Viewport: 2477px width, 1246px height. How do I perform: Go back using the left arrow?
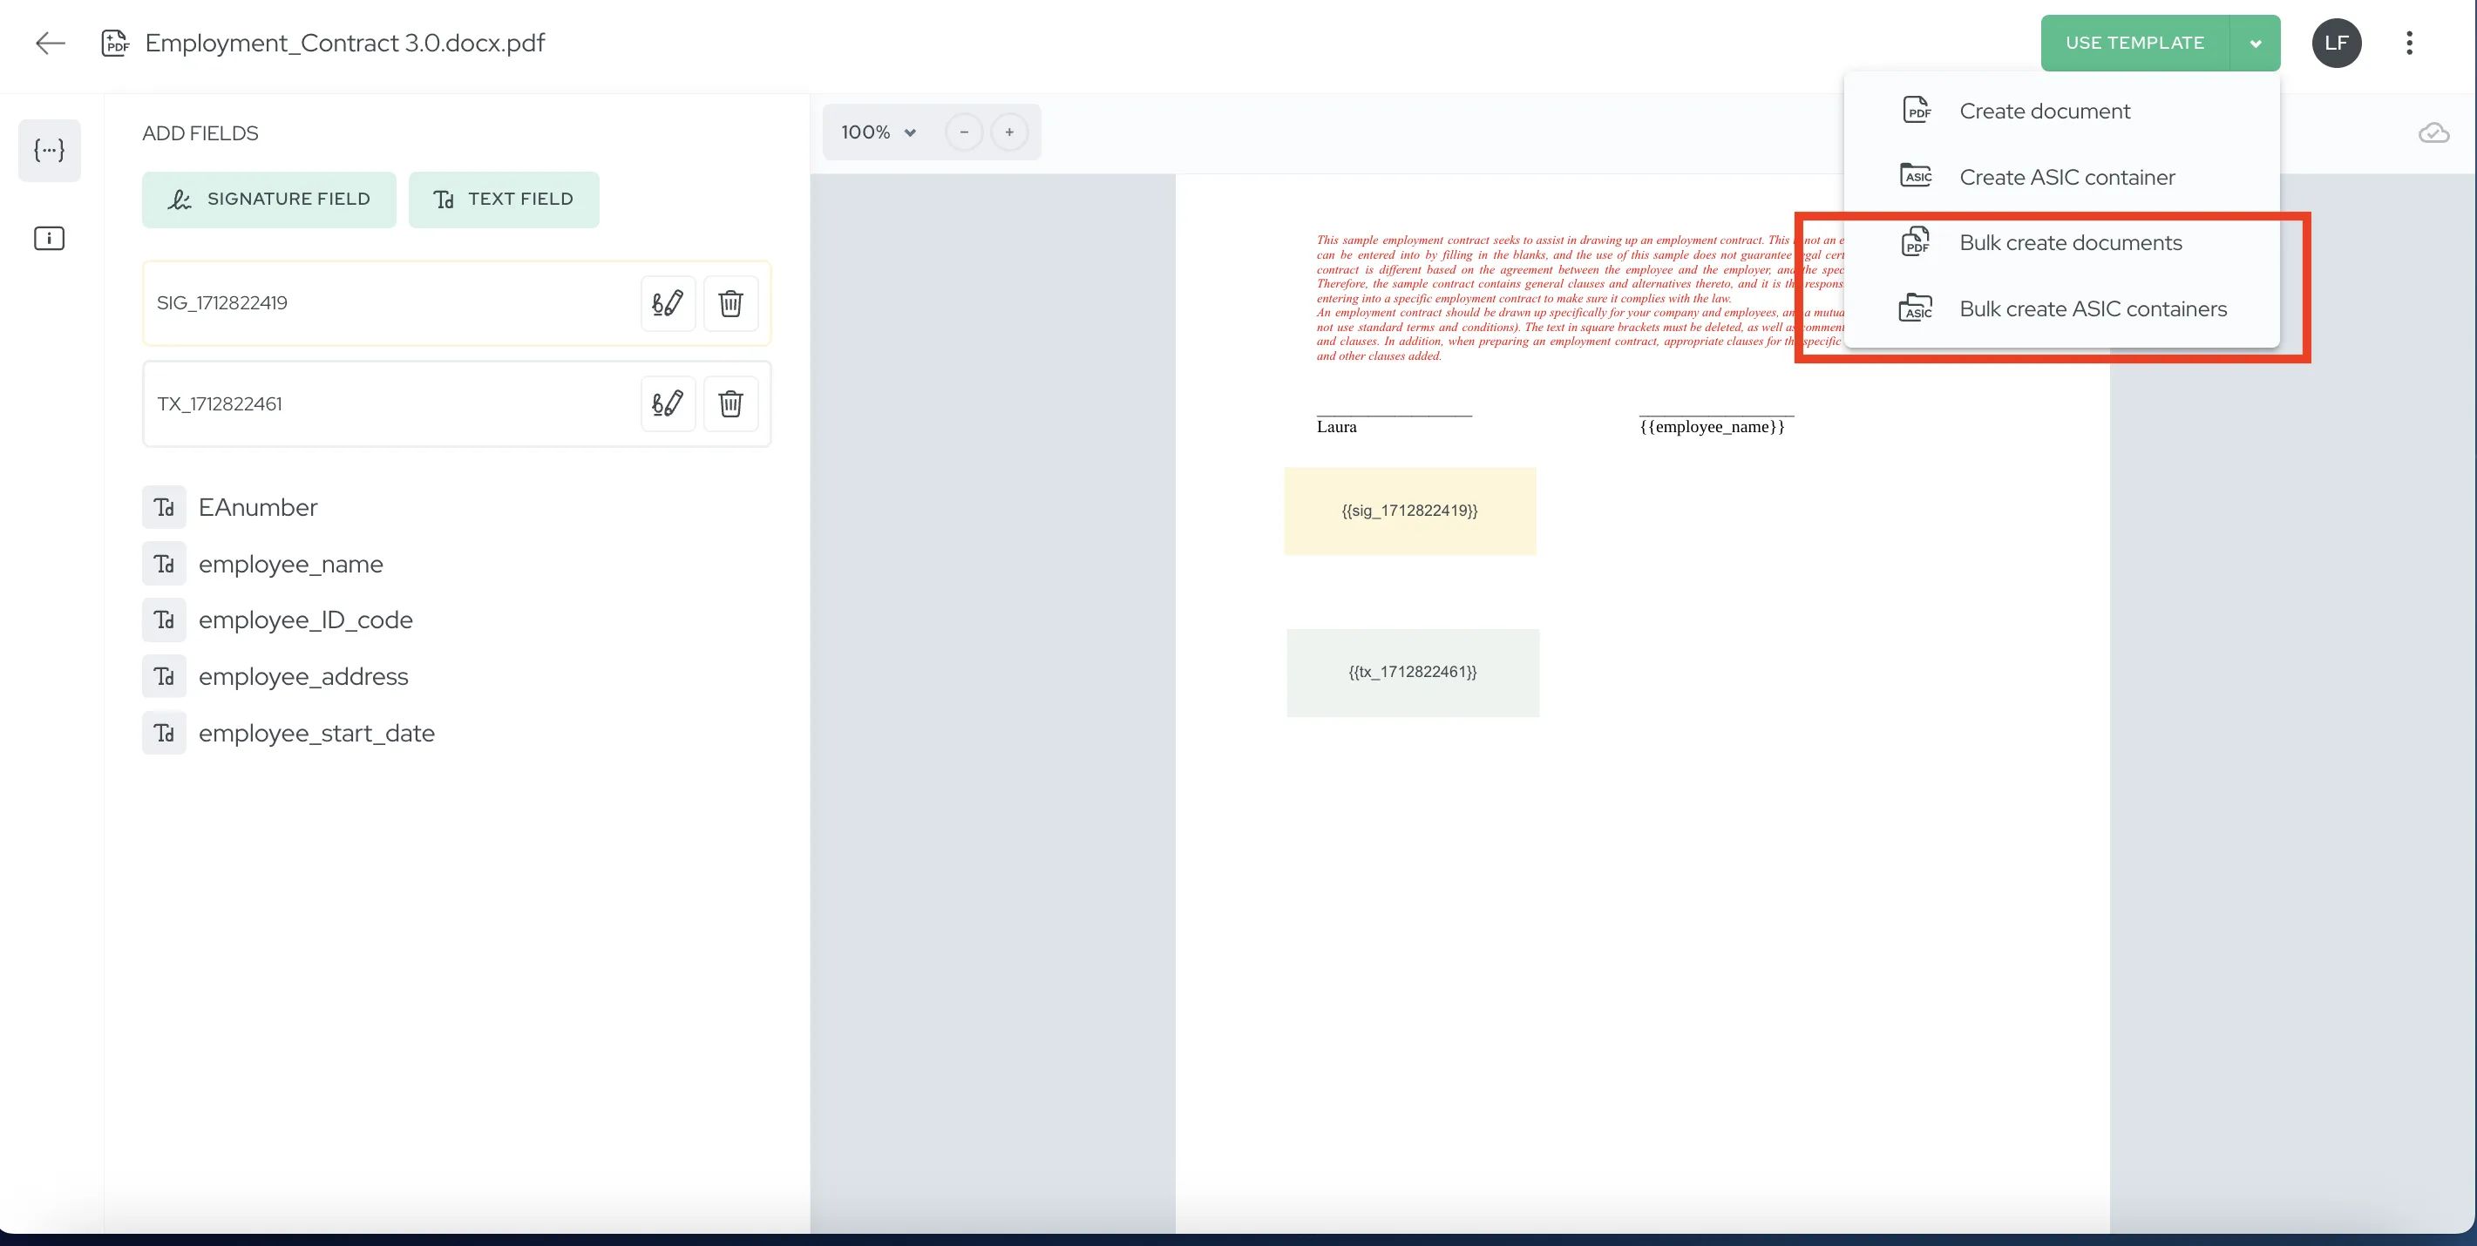click(50, 43)
